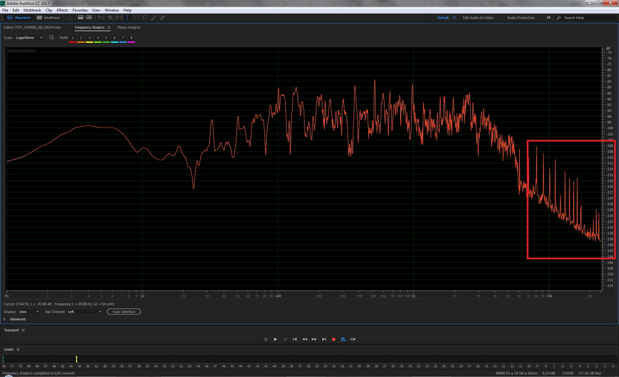Select the Time Selection tool
619x377 pixels.
127,17
